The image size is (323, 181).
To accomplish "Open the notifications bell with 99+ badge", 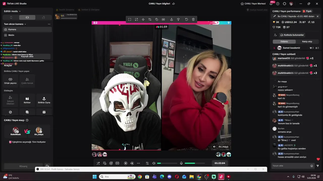I will 271,4.
